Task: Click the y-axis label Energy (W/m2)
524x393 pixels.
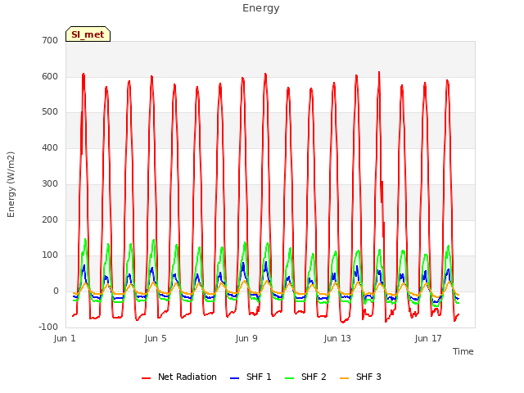Action: [11, 184]
